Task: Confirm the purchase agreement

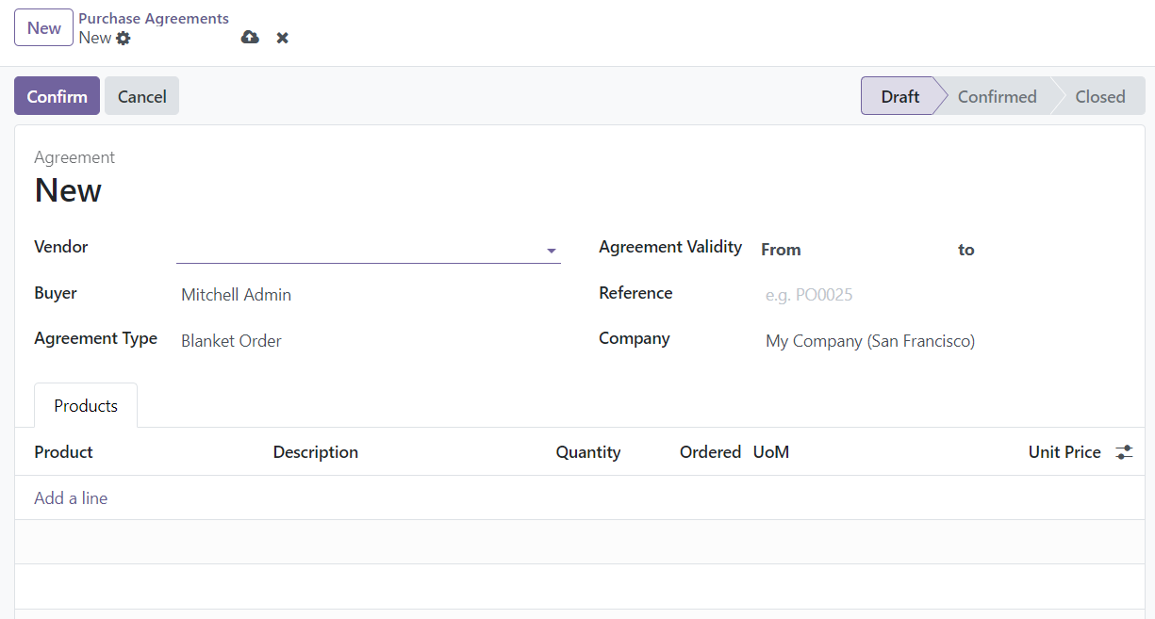Action: coord(57,96)
